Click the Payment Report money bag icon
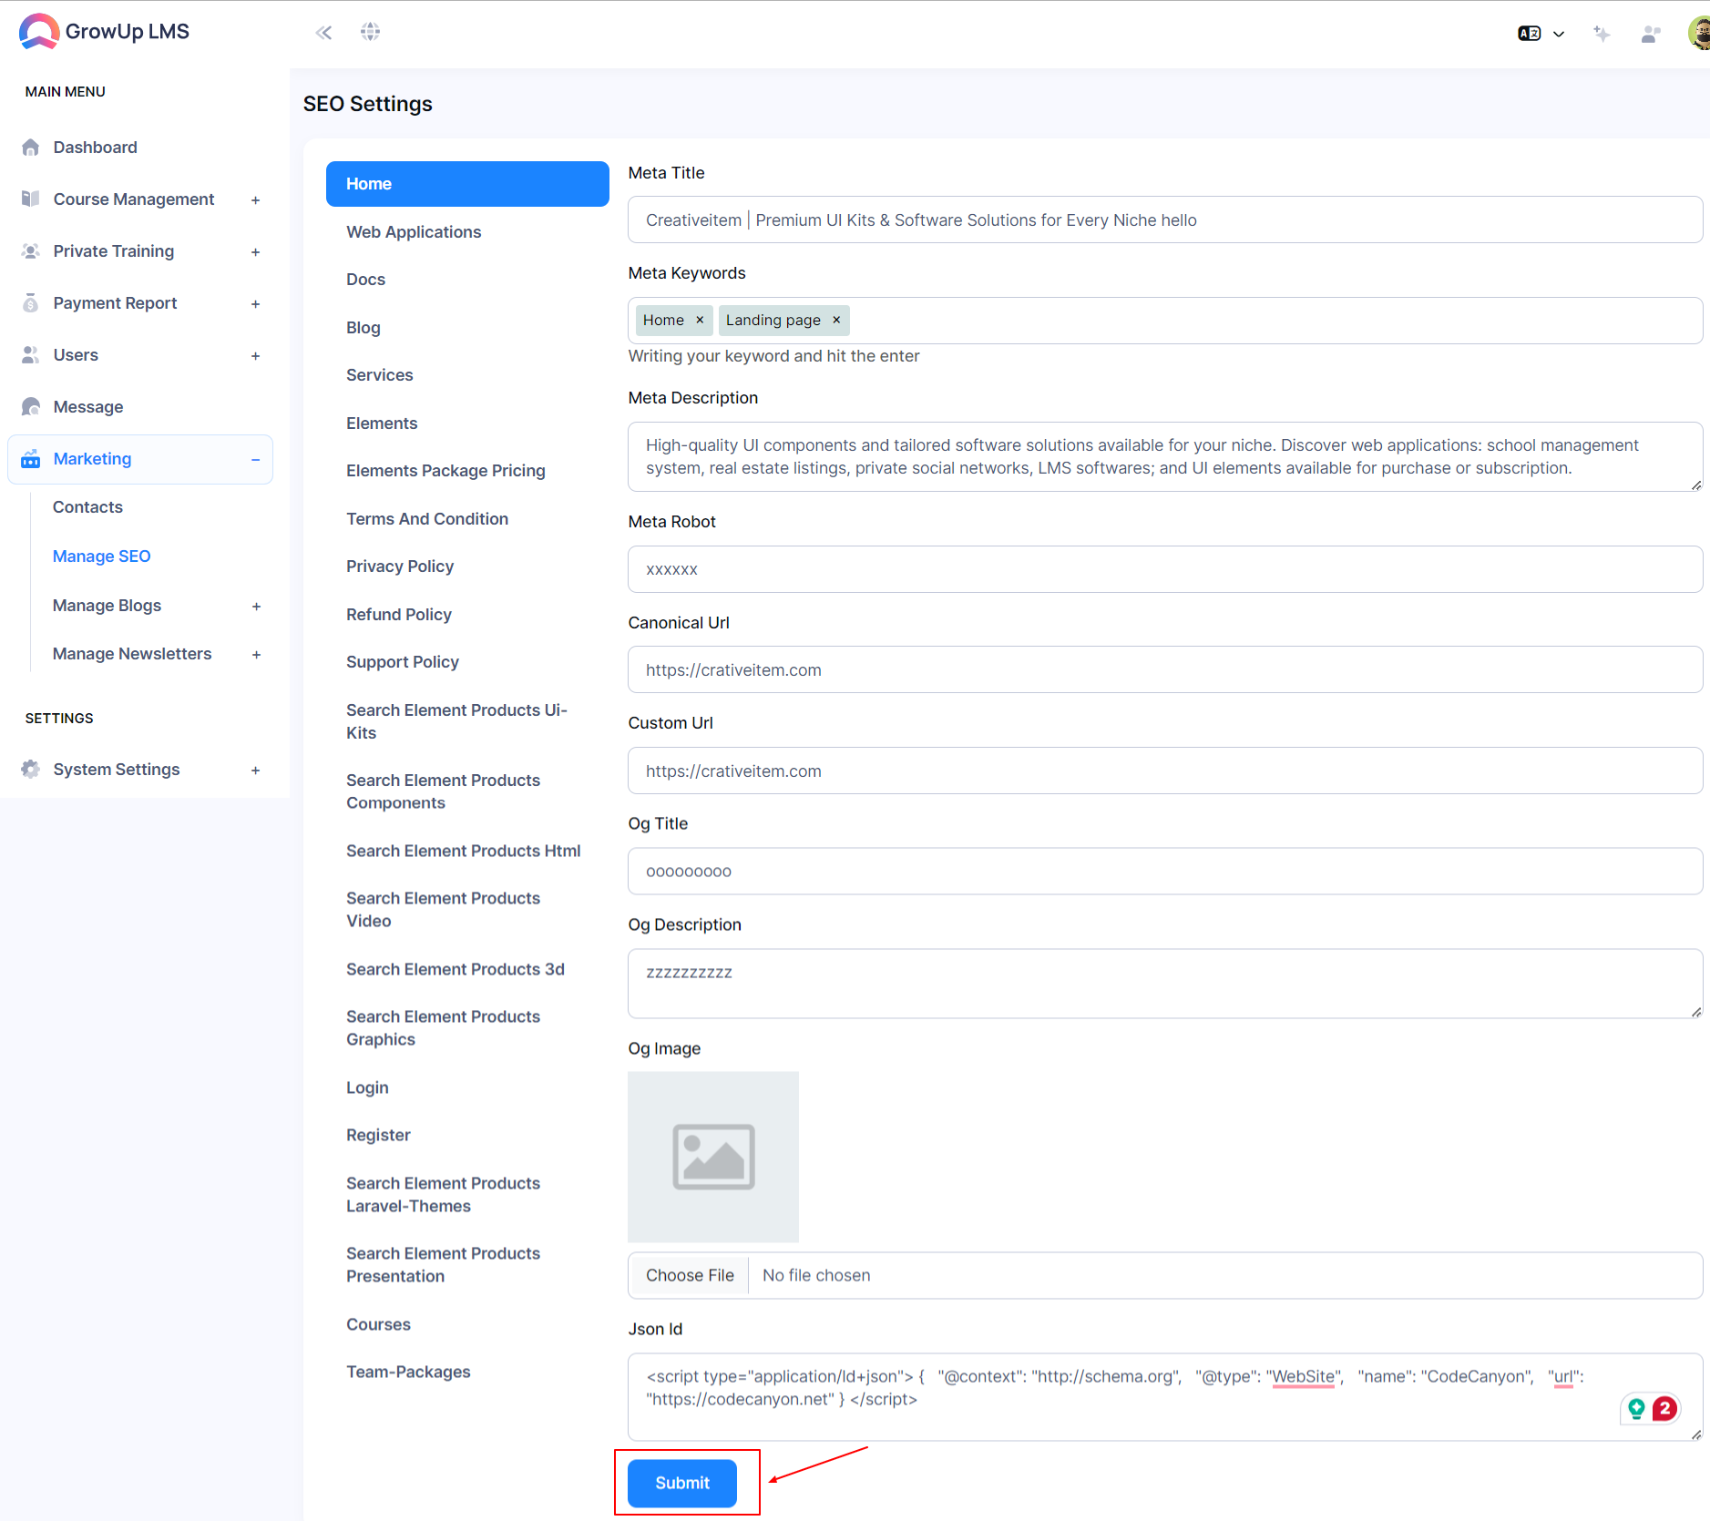Screen dimensions: 1710x1521 click(x=31, y=303)
